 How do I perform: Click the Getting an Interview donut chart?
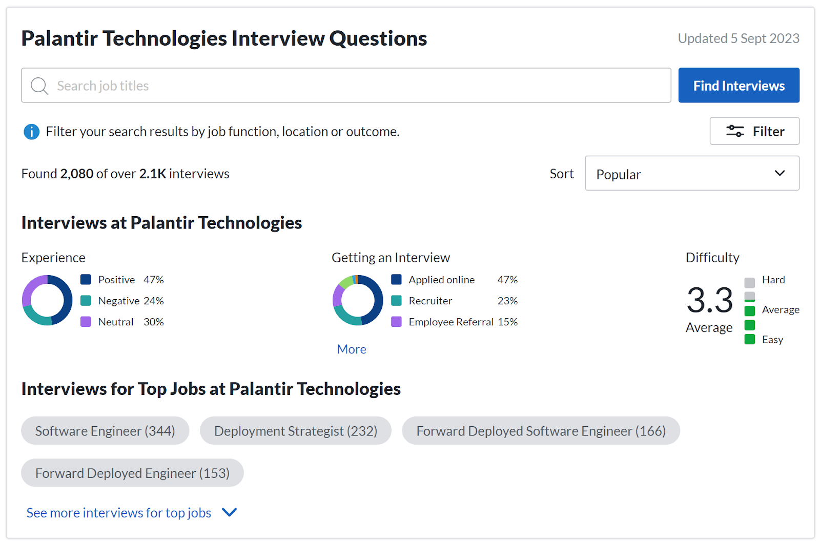358,300
